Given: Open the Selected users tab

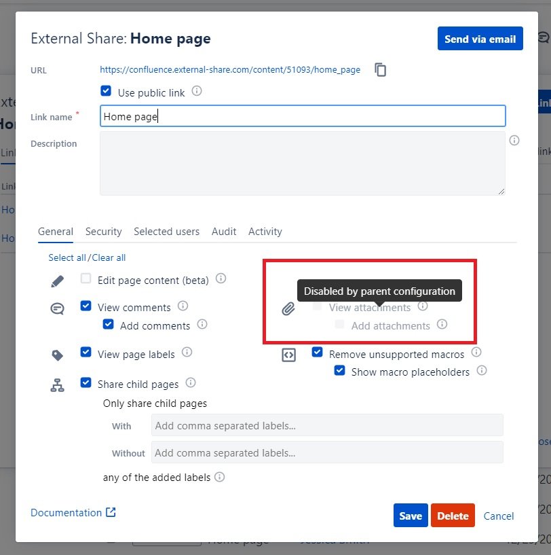Looking at the screenshot, I should 166,232.
